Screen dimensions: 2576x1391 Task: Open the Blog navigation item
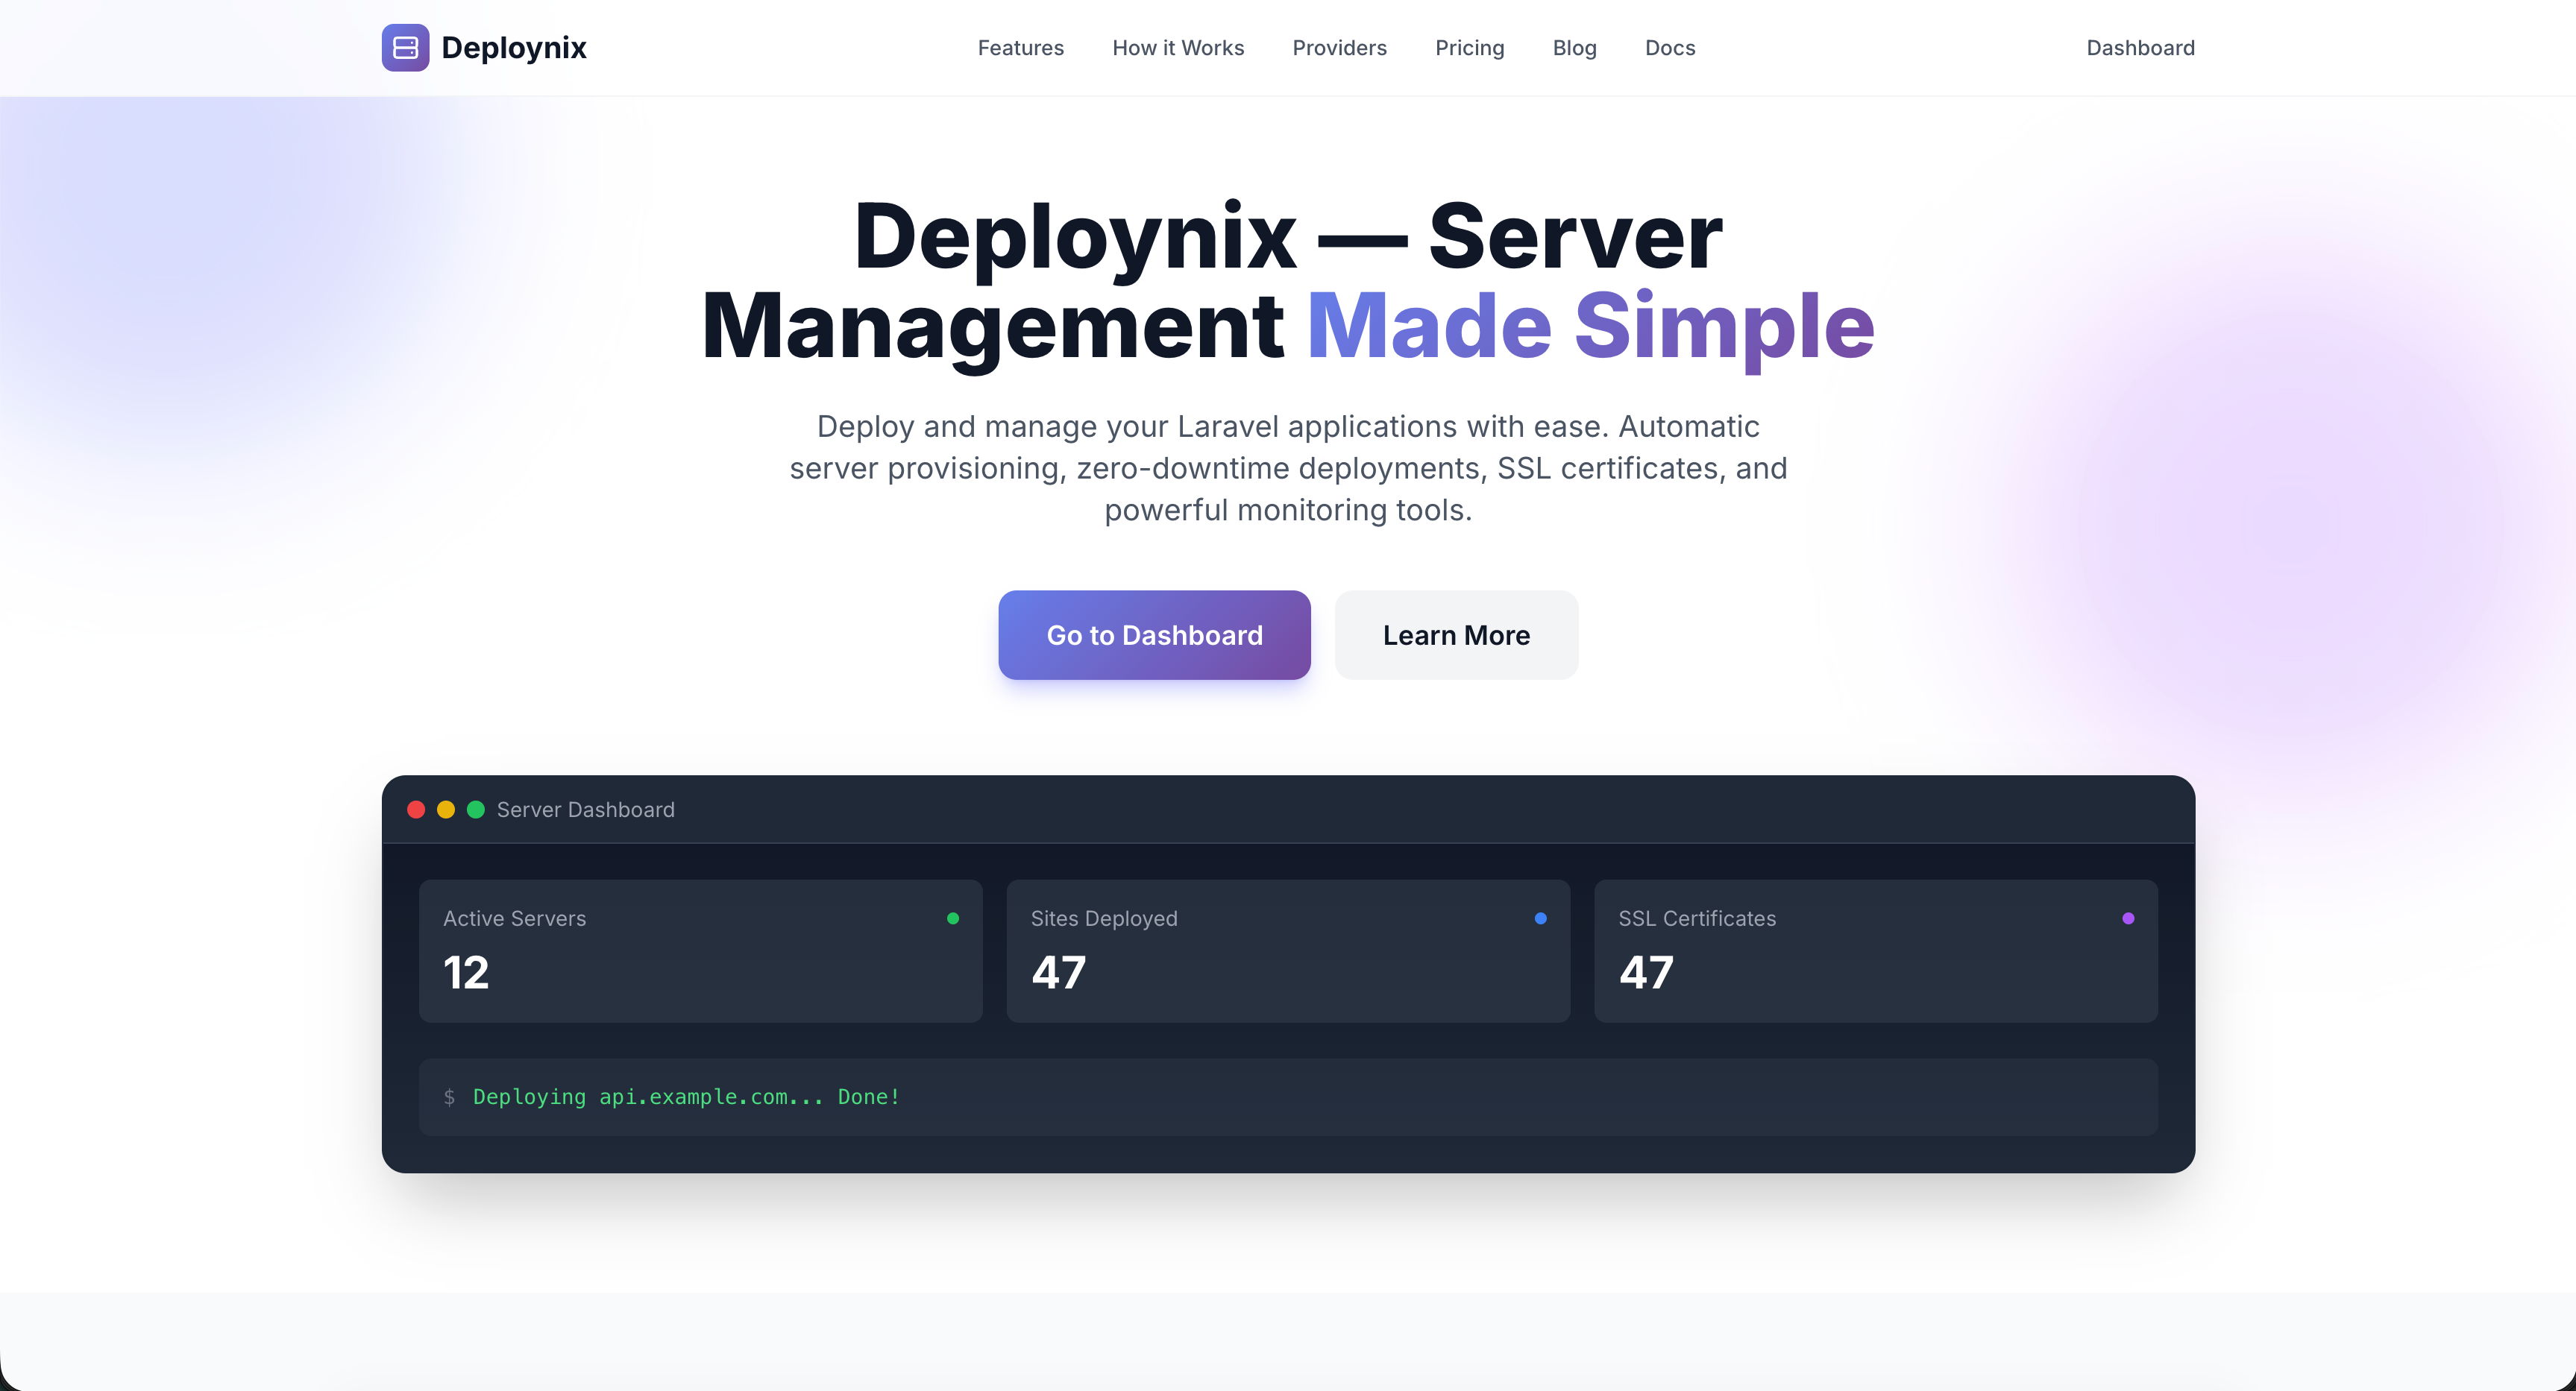1574,47
